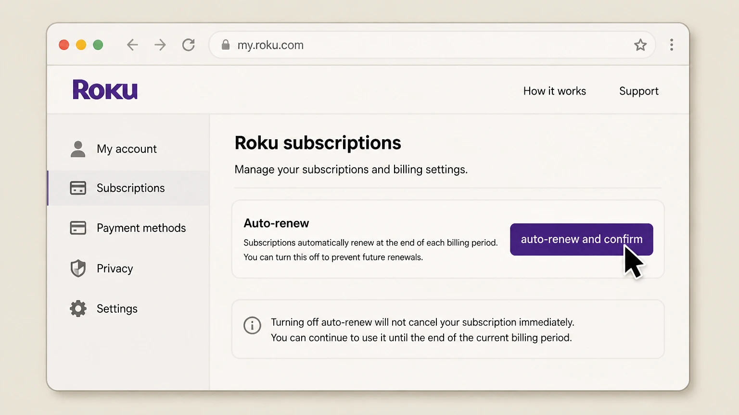This screenshot has width=739, height=415.
Task: Maximize the window with the green button
Action: tap(98, 45)
